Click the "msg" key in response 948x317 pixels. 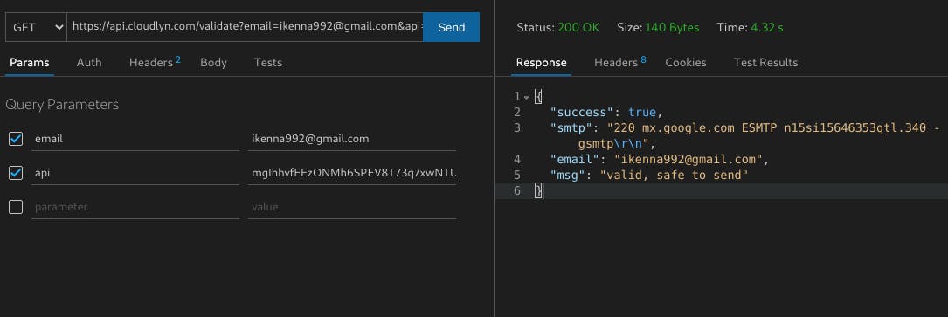pos(569,176)
